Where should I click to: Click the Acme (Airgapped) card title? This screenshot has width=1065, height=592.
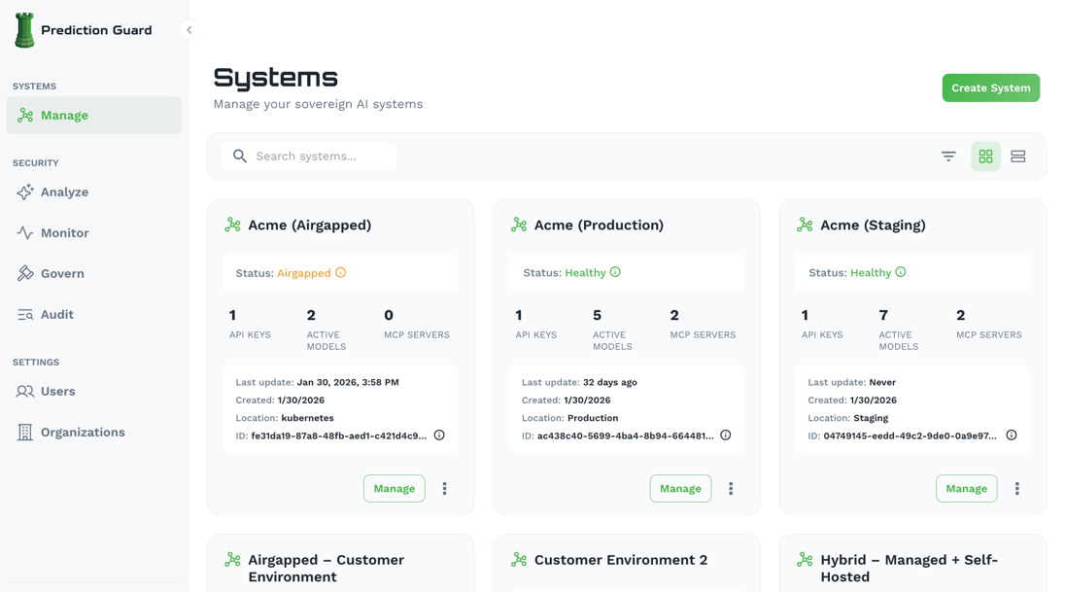coord(310,225)
